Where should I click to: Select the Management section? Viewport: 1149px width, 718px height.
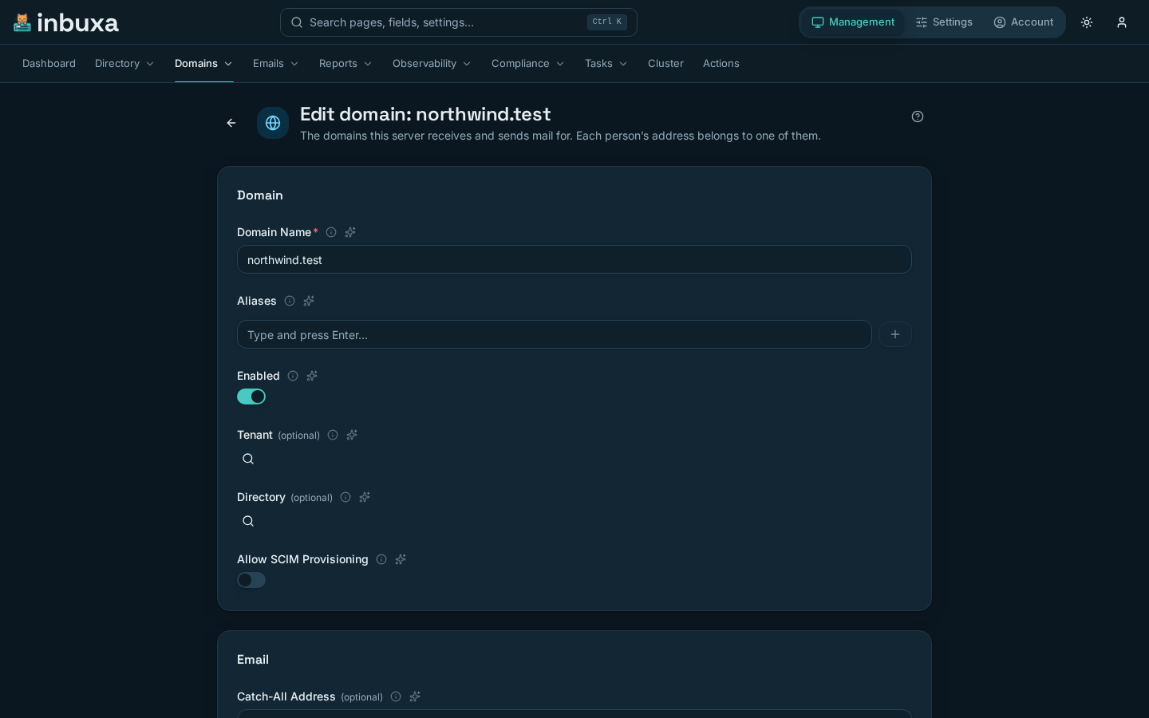click(x=853, y=22)
